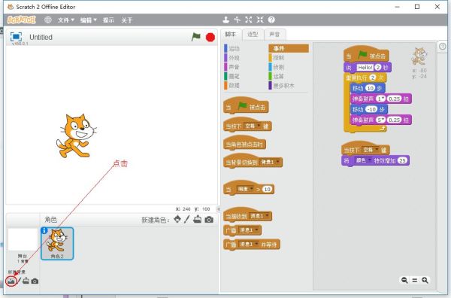Open 消息1 dropdown in 当接收到 block
Viewport: 451px width, 298px height.
coord(260,216)
